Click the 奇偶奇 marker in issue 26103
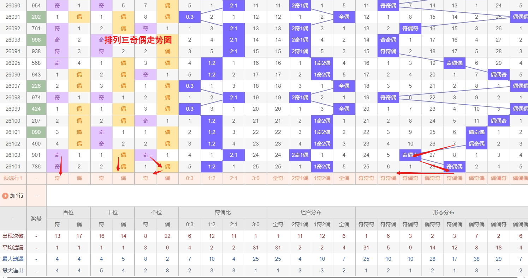528x278 pixels. 410,155
